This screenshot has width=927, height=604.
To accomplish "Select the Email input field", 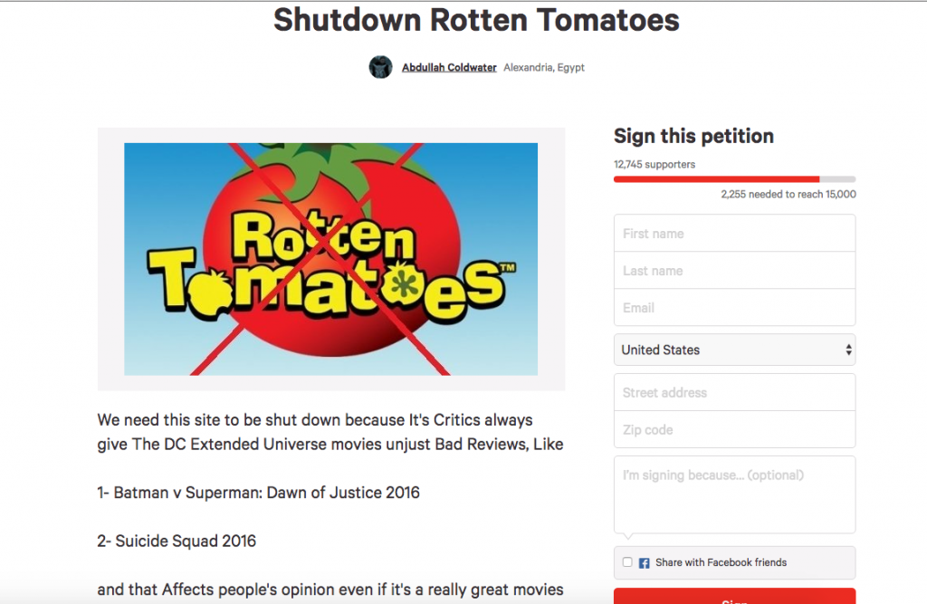I will click(x=734, y=308).
